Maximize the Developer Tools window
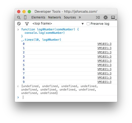This screenshot has width=132, height=123. pos(29,12)
